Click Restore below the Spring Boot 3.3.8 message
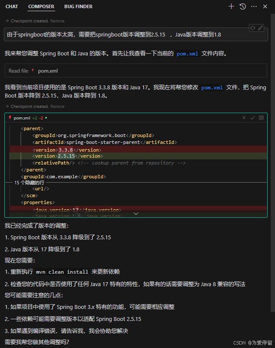This screenshot has width=275, height=348. point(57,106)
